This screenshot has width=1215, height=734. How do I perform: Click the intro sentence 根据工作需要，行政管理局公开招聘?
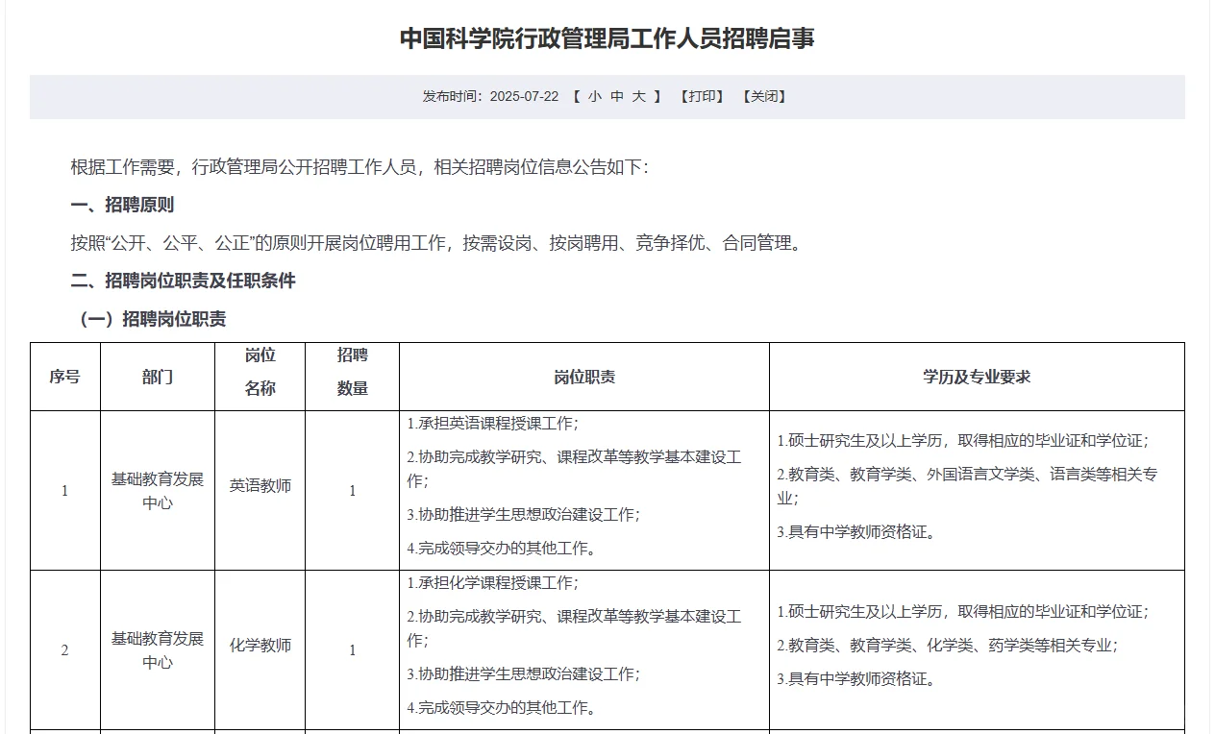360,167
